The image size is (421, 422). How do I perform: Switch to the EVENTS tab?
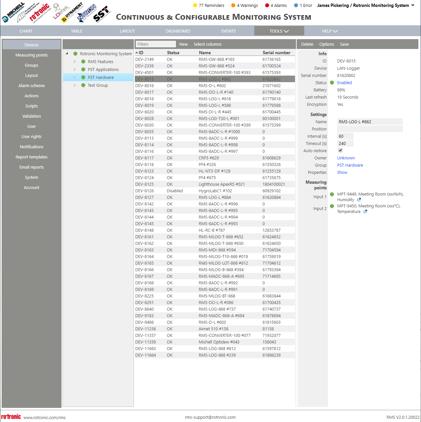point(229,31)
